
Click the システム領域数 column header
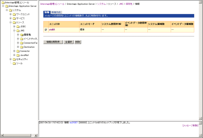159,24
